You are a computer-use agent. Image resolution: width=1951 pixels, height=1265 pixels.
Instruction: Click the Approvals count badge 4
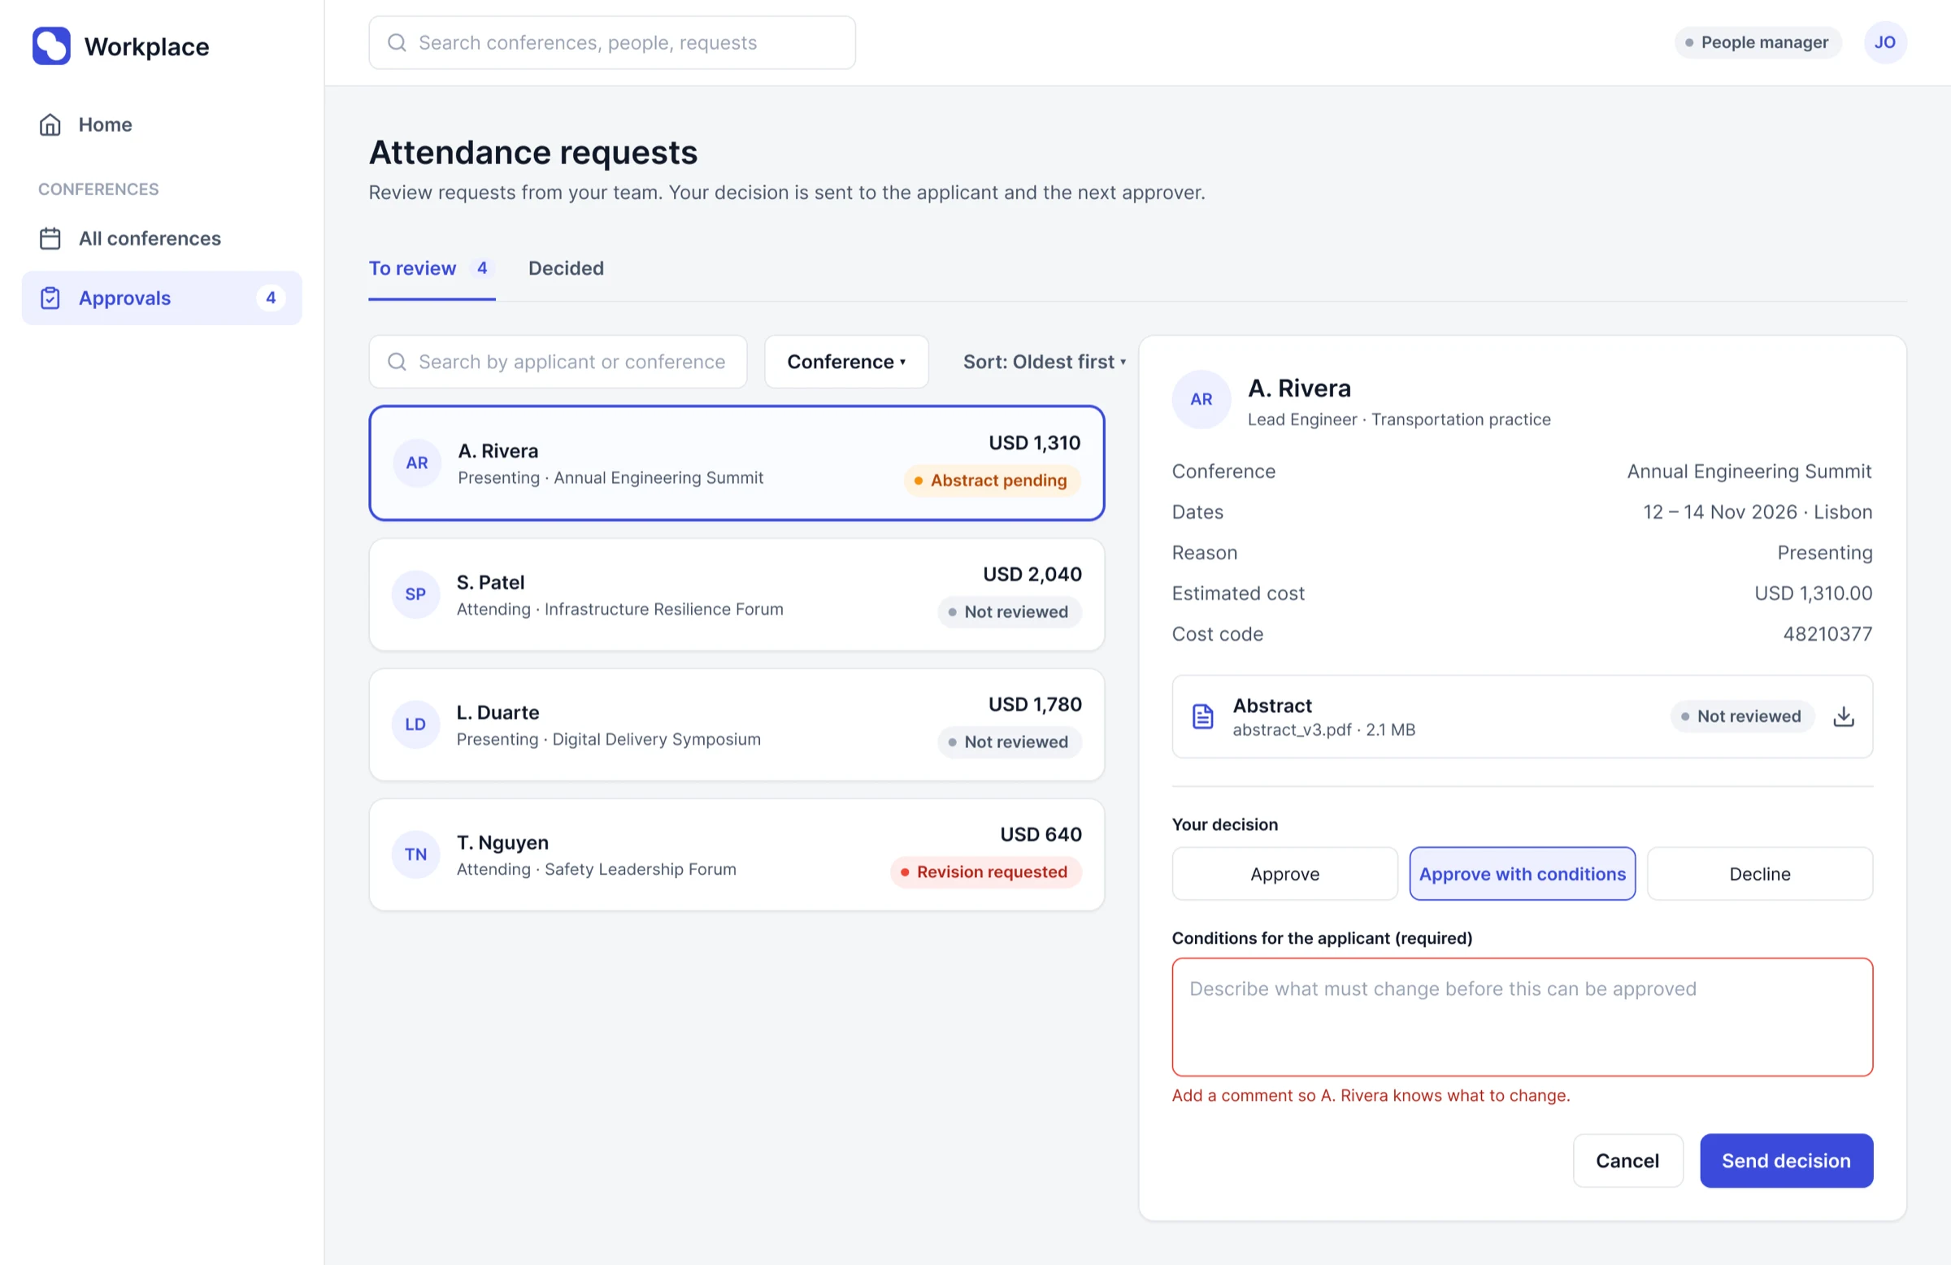tap(271, 298)
